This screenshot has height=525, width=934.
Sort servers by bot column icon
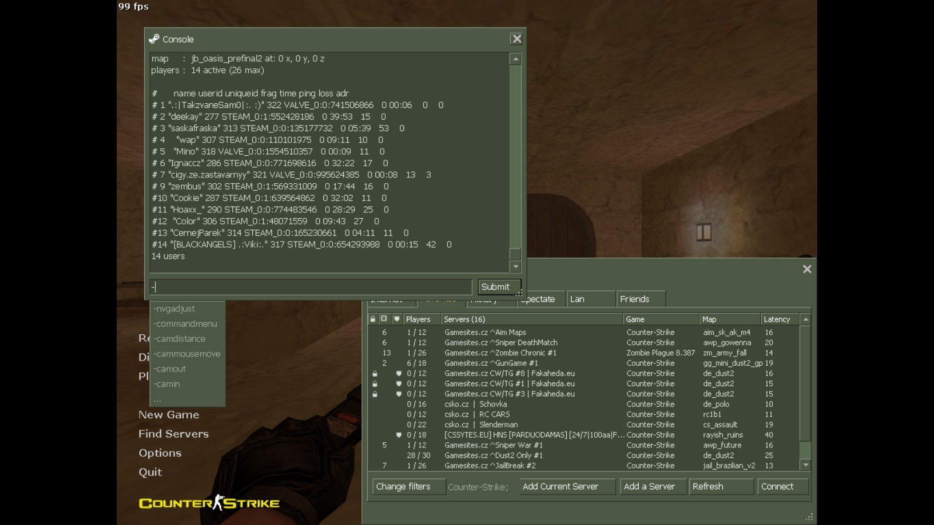pyautogui.click(x=384, y=318)
